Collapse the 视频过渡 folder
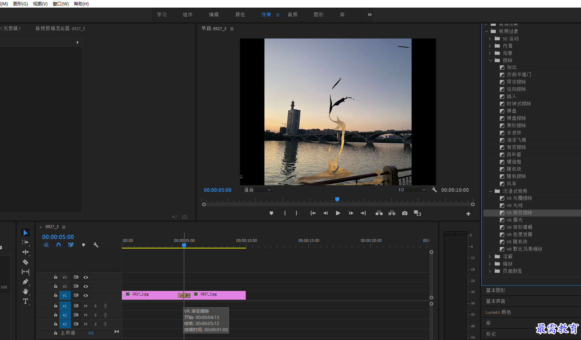Screen dimensions: 581x340 tap(486, 31)
